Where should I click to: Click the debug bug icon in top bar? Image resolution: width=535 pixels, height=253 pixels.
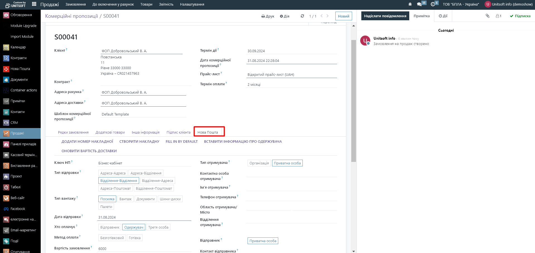410,4
